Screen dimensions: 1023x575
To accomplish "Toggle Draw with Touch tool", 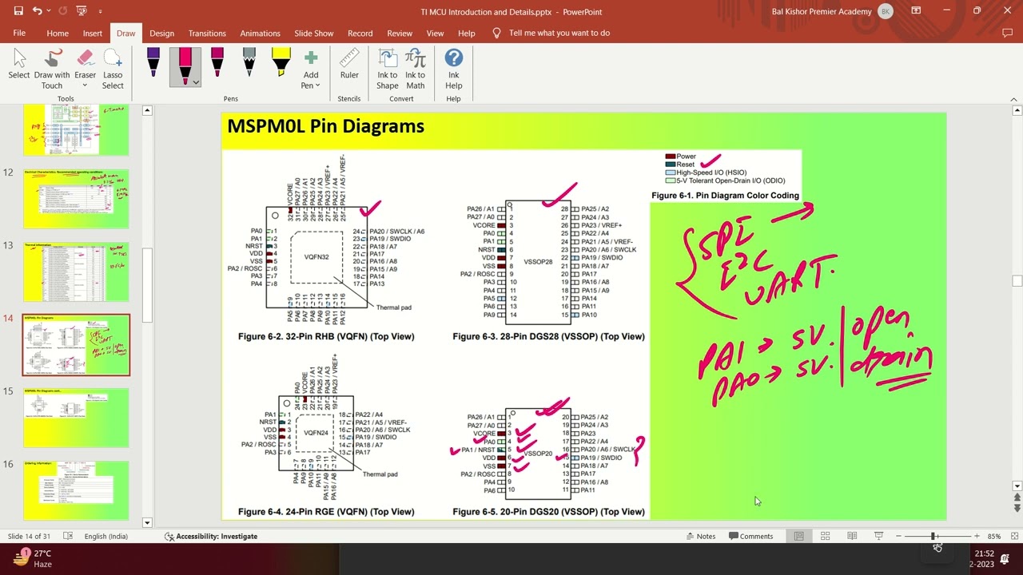I will point(52,69).
